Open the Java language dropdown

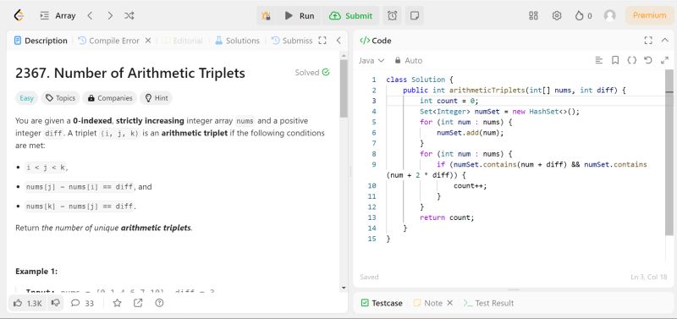pos(372,60)
